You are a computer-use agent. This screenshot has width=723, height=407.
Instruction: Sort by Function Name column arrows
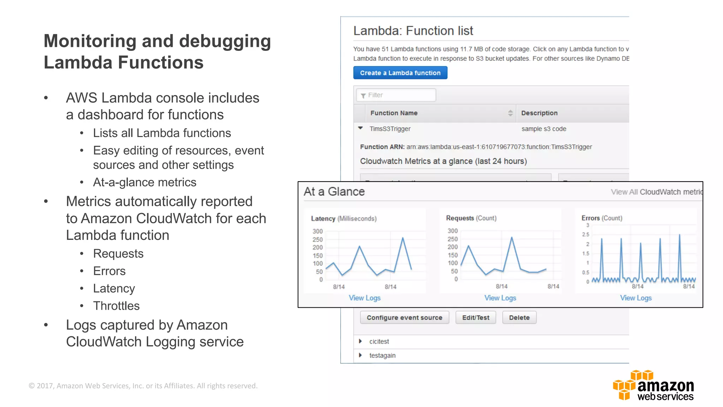click(510, 113)
